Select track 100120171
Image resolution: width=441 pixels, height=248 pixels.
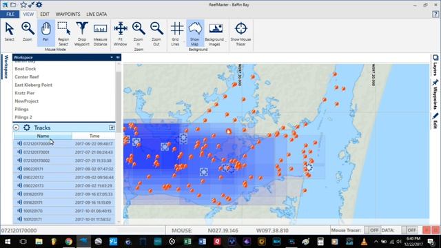(64, 219)
